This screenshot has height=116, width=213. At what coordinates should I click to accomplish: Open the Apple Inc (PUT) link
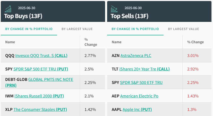click(x=137, y=109)
